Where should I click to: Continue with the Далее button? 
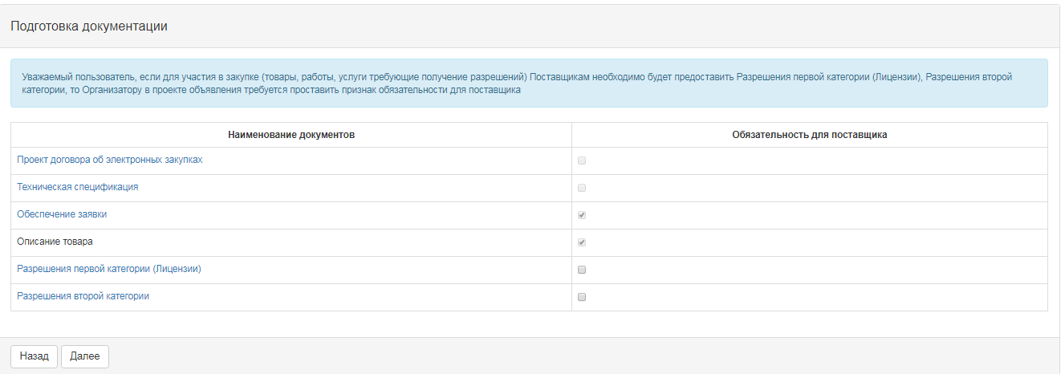[x=85, y=356]
